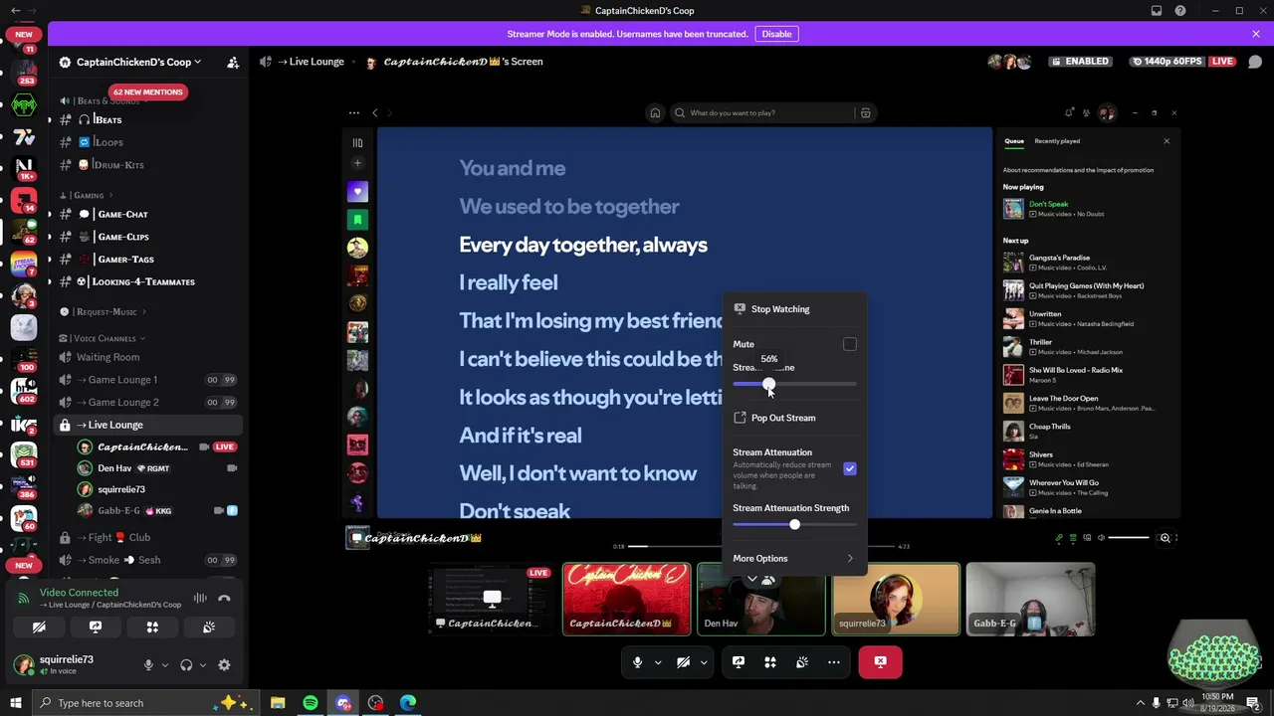Toggle microphone in the call control bar
Image resolution: width=1274 pixels, height=716 pixels.
point(638,662)
